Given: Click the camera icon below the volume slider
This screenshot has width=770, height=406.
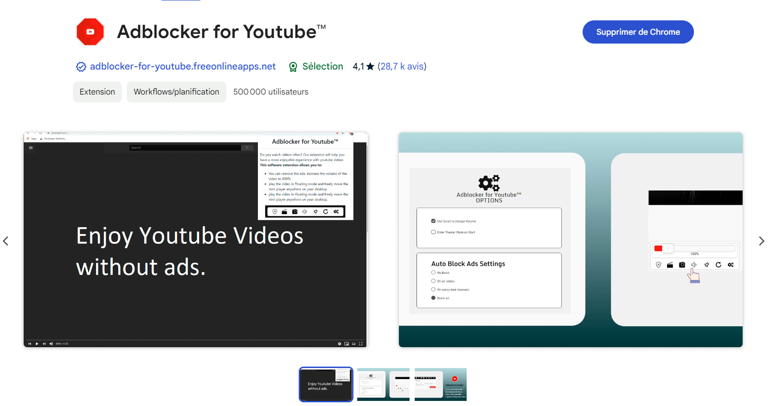Looking at the screenshot, I should coord(682,265).
